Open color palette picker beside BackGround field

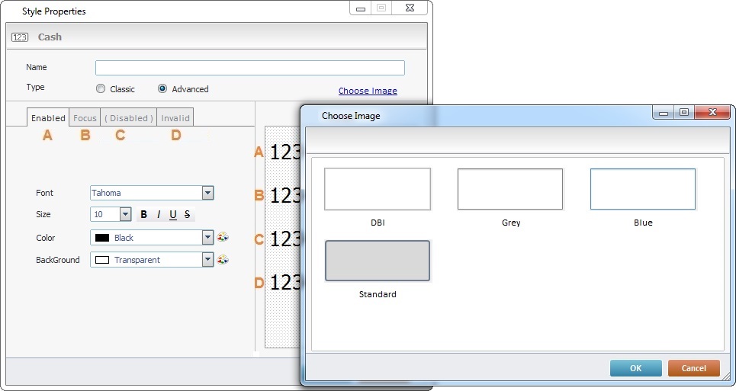223,260
